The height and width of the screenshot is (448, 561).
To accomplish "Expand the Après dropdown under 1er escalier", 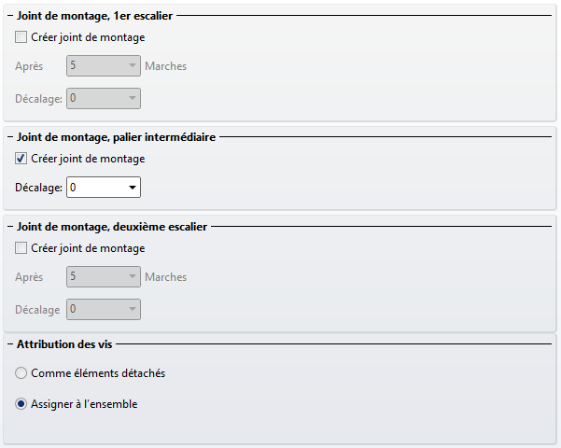I will (132, 67).
